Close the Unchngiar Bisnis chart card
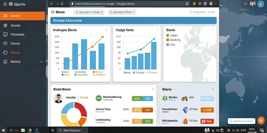Image resolution: width=267 pixels, height=133 pixels. point(107,30)
